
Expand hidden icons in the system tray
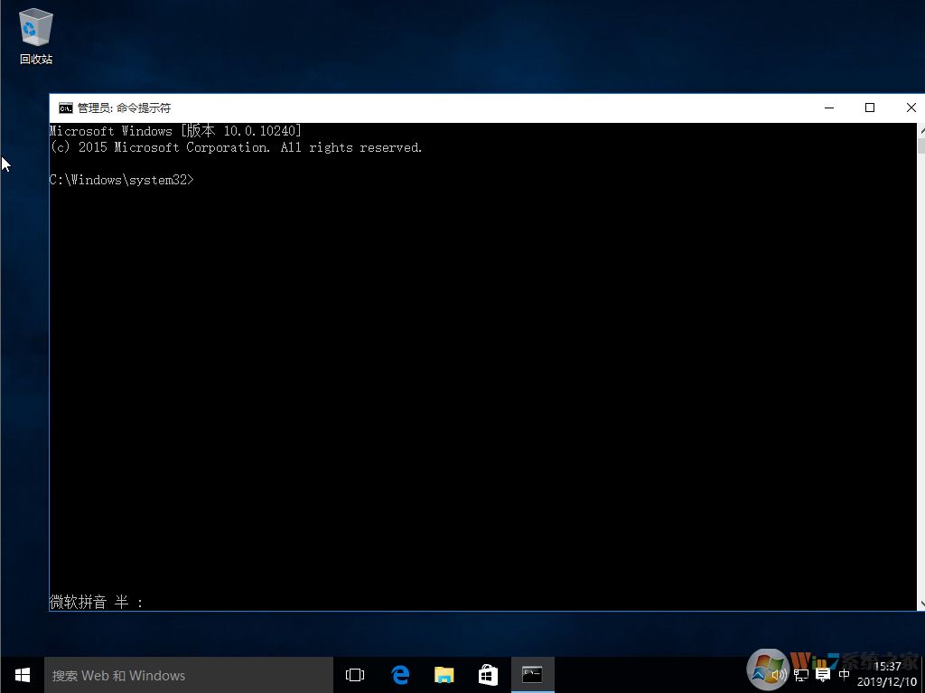(x=759, y=674)
